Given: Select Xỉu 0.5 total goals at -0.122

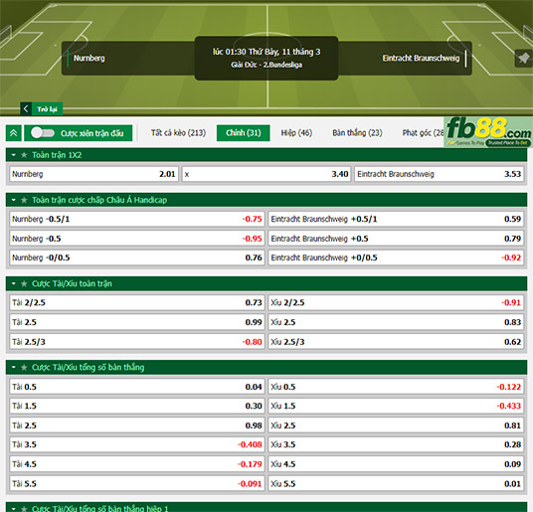Looking at the screenshot, I should coord(396,387).
